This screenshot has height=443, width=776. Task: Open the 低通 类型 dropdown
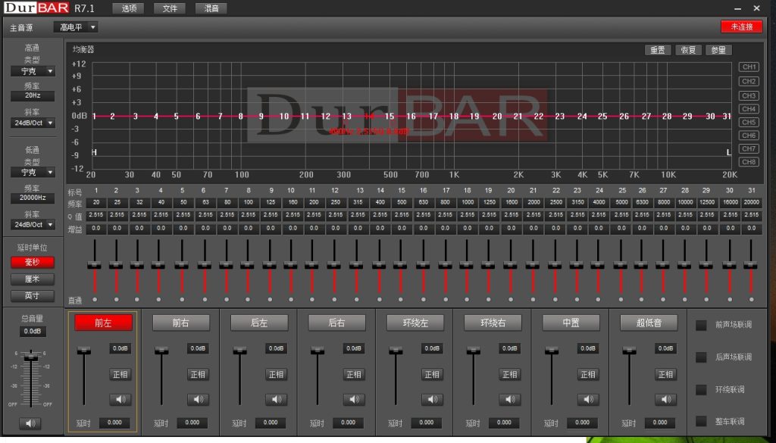(33, 172)
